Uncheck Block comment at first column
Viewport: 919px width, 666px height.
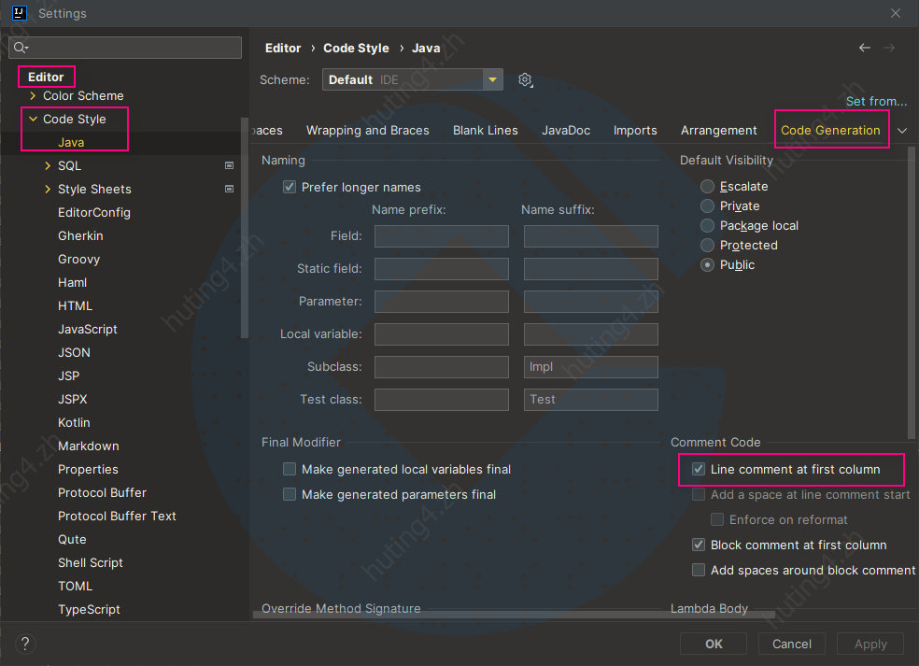coord(699,545)
